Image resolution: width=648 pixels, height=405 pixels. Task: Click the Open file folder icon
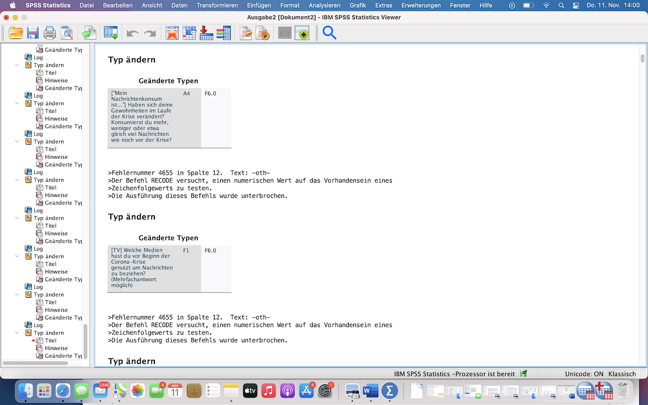[16, 33]
